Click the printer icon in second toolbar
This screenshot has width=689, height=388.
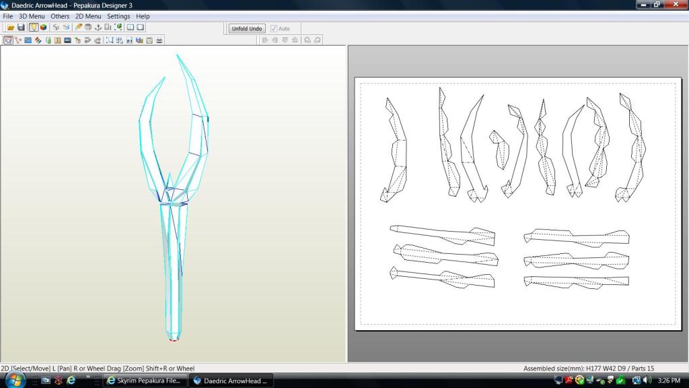[159, 40]
